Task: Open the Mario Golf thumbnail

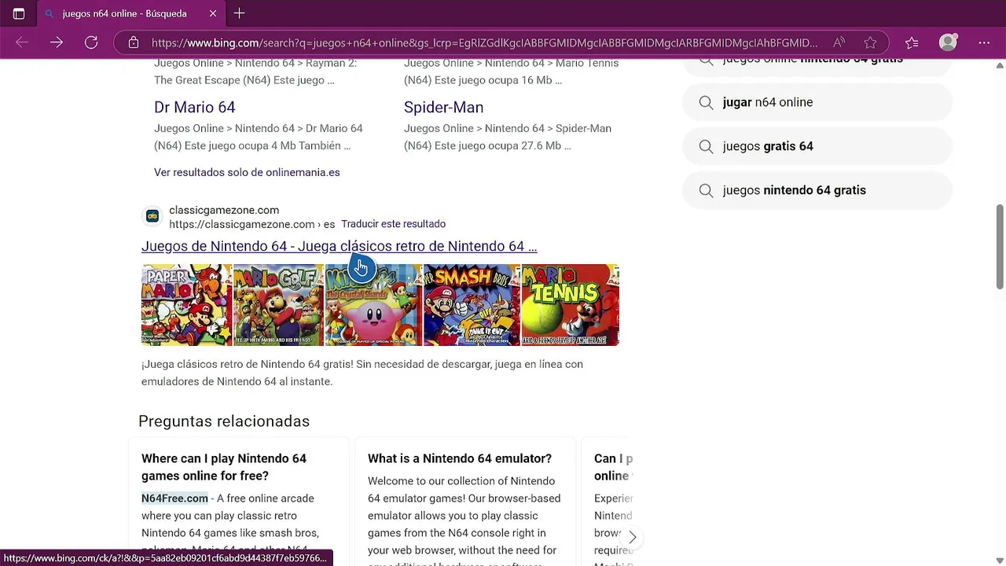Action: coord(278,305)
